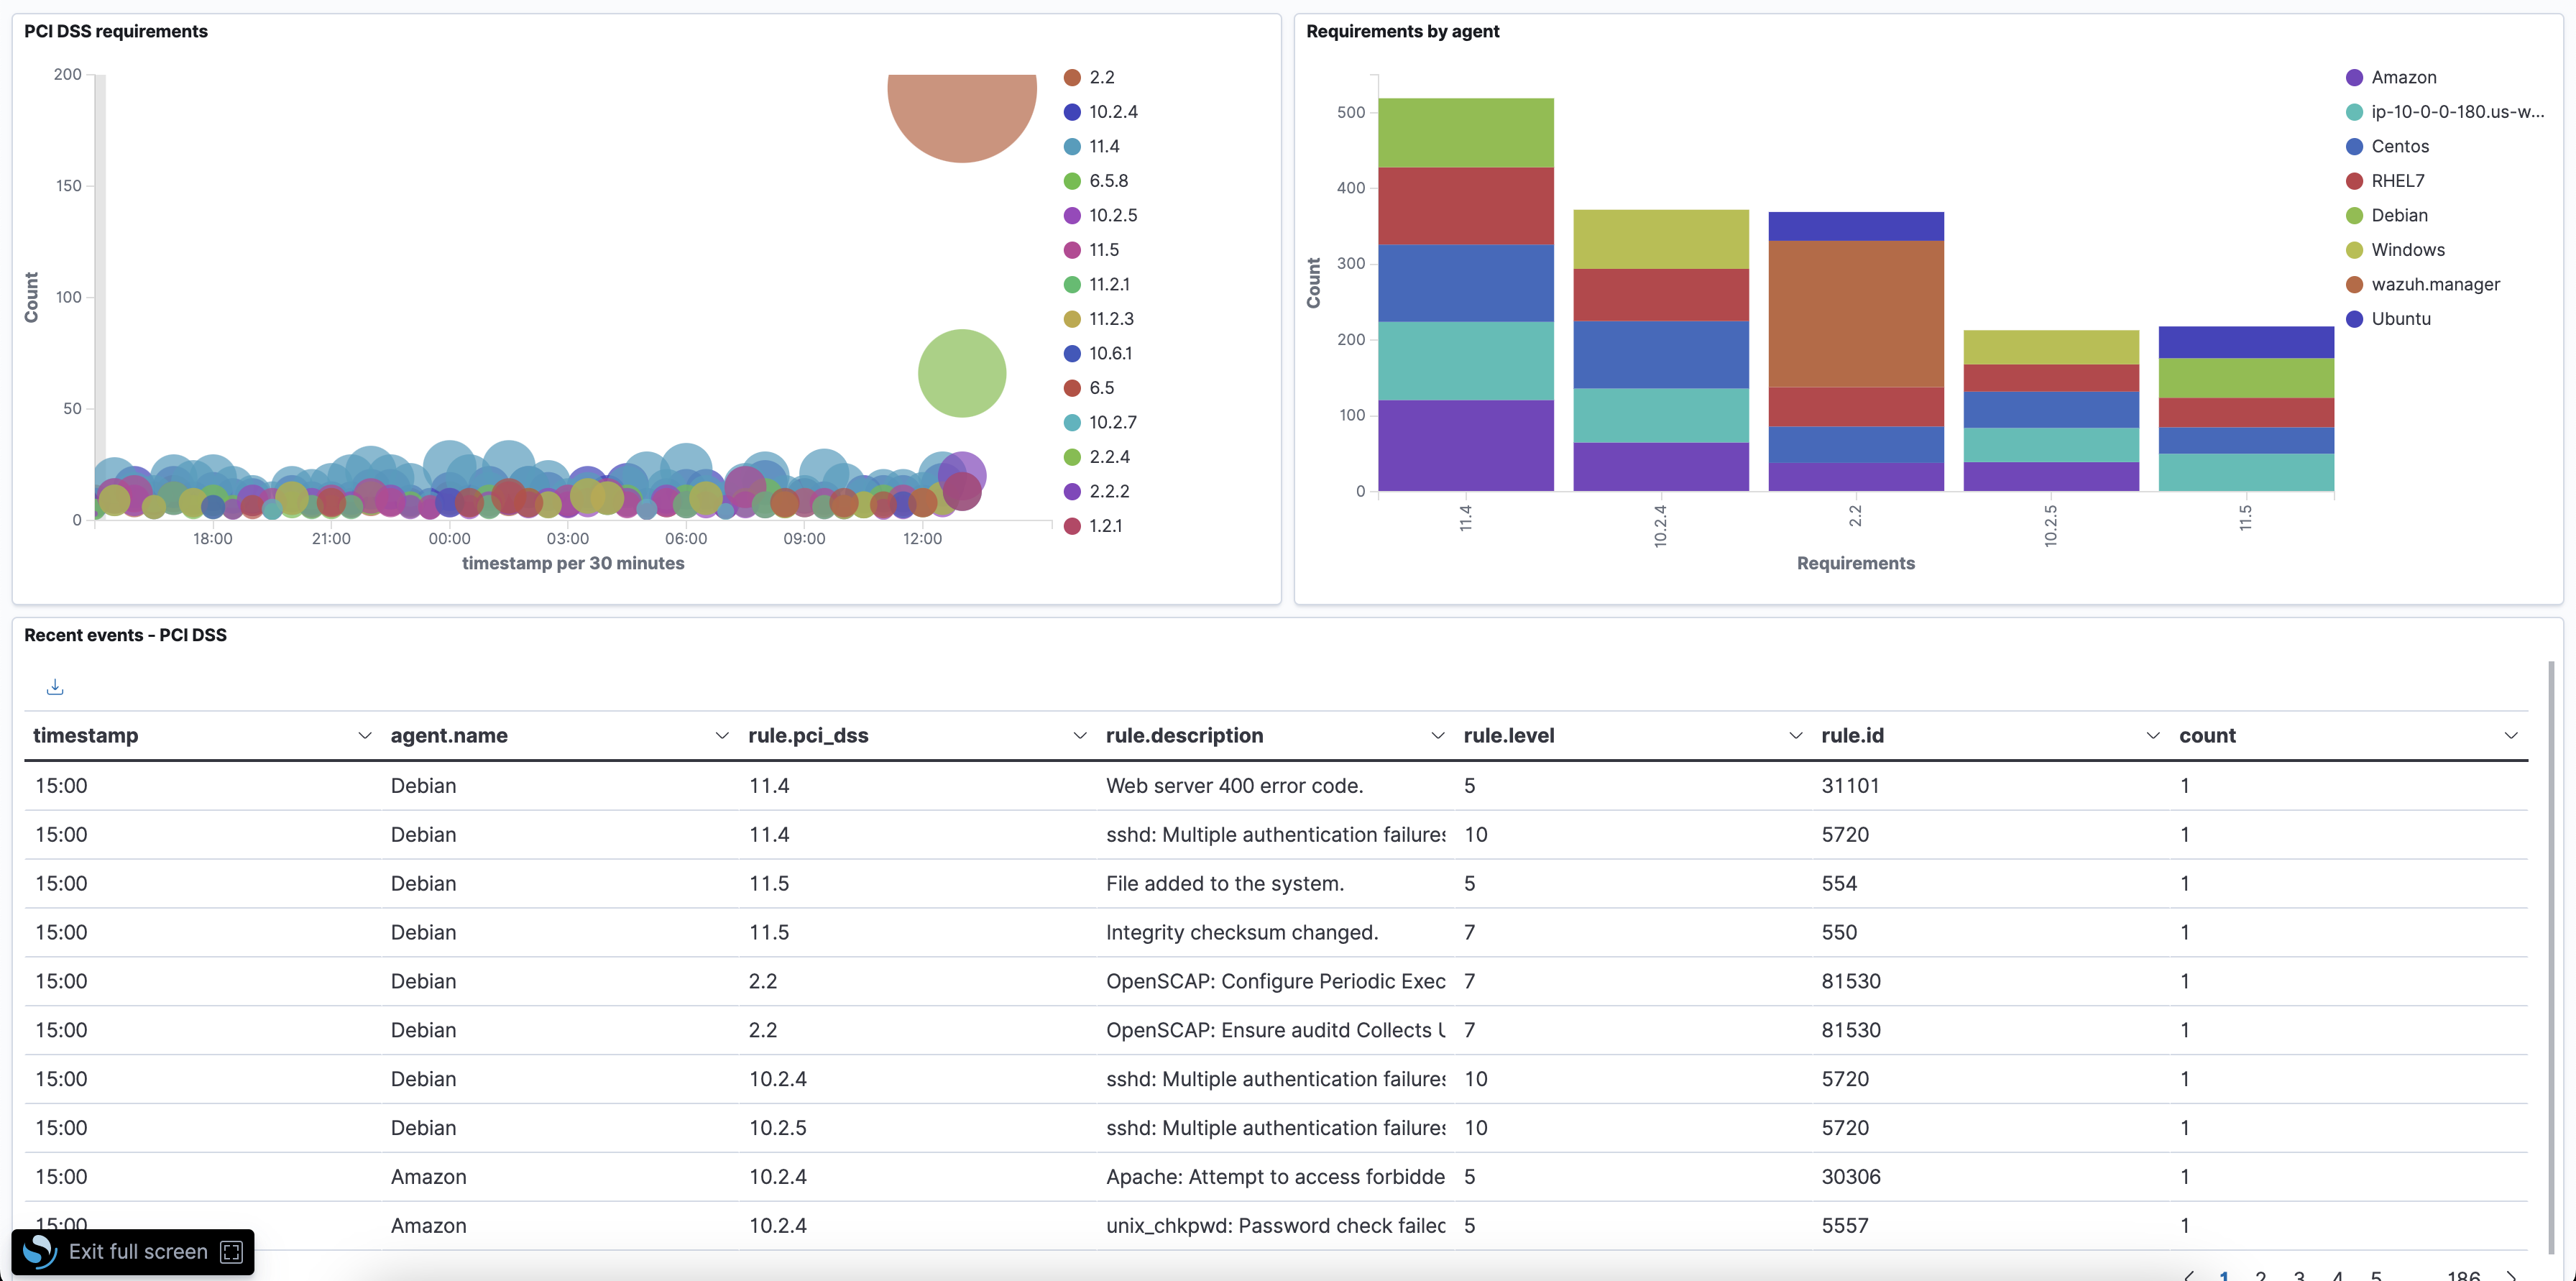This screenshot has width=2576, height=1281.
Task: Select the wazuh.manager legend marker
Action: pyautogui.click(x=2354, y=284)
